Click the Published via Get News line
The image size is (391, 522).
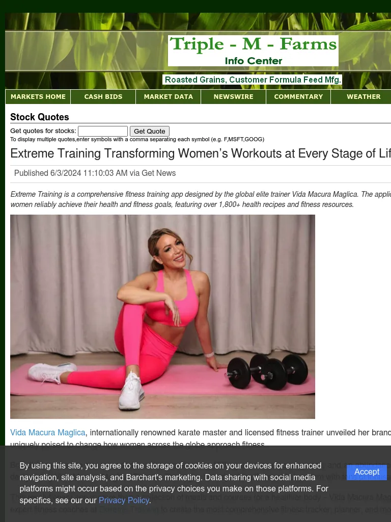click(x=95, y=173)
